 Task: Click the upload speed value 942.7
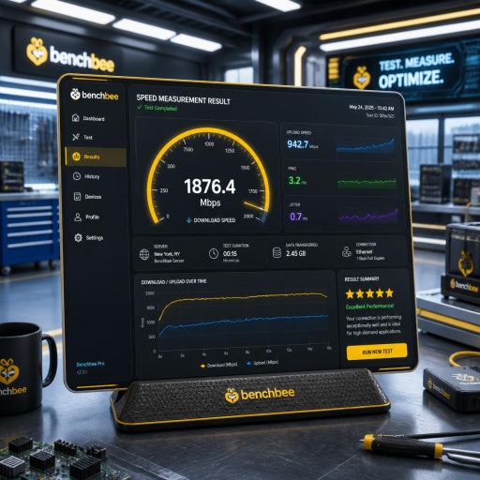coord(298,144)
